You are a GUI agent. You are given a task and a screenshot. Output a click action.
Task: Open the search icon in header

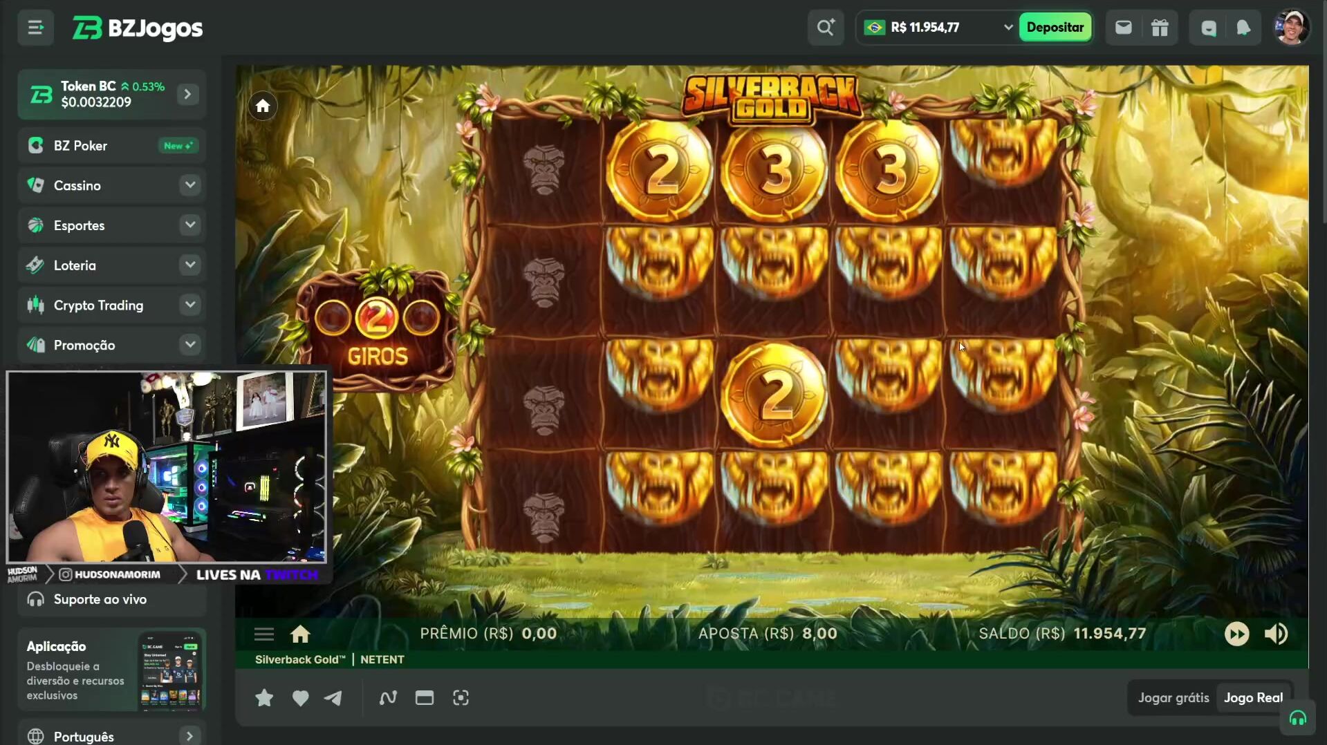coord(825,28)
